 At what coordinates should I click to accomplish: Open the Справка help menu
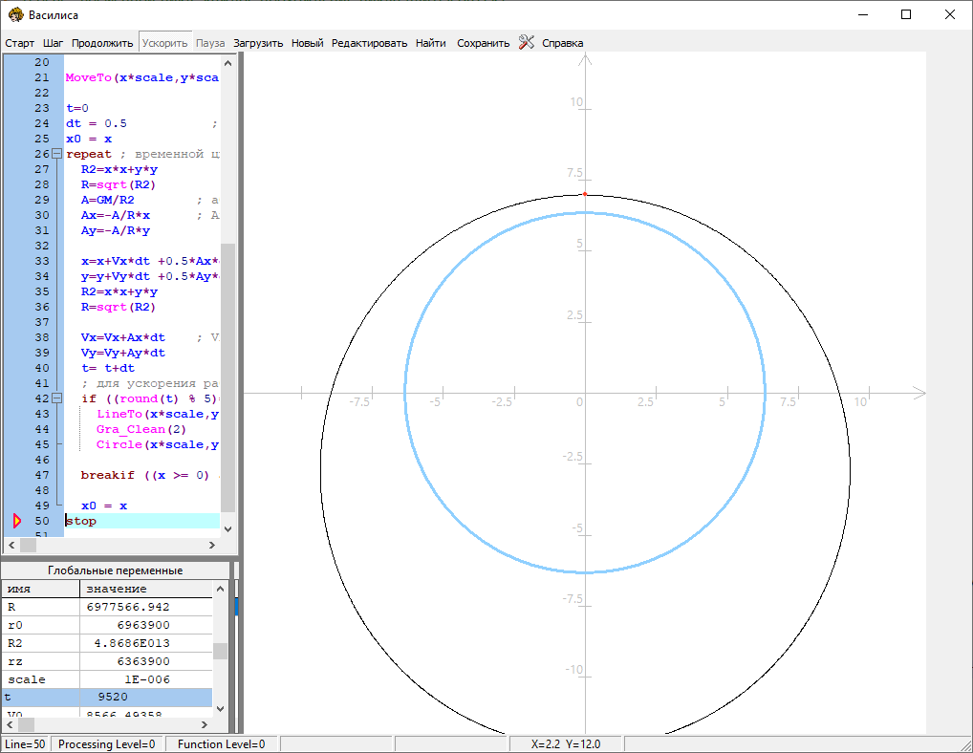pyautogui.click(x=562, y=43)
